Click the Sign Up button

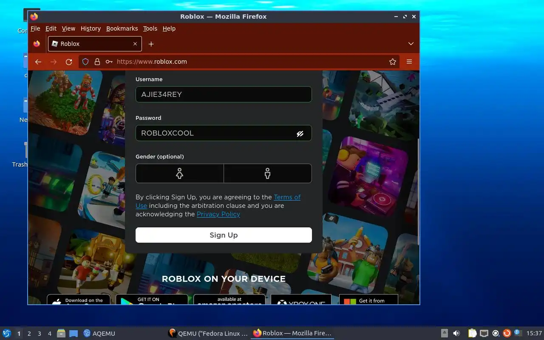[x=224, y=235]
